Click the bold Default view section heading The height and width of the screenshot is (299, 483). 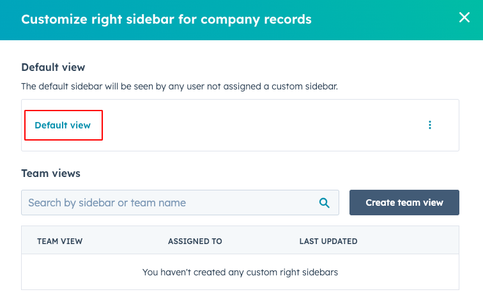point(53,67)
